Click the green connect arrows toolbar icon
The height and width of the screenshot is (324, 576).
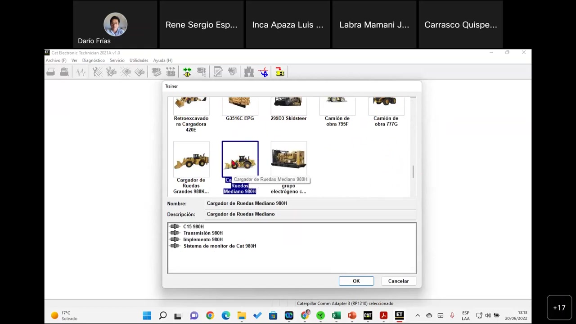(x=187, y=72)
